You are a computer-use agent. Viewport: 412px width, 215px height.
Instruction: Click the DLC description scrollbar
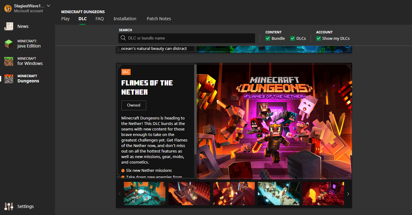pos(195,110)
